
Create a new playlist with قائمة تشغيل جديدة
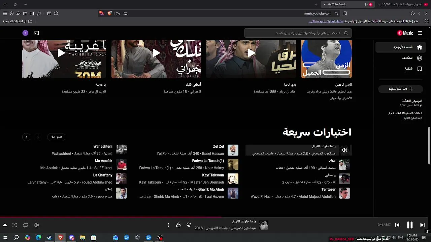[401, 89]
